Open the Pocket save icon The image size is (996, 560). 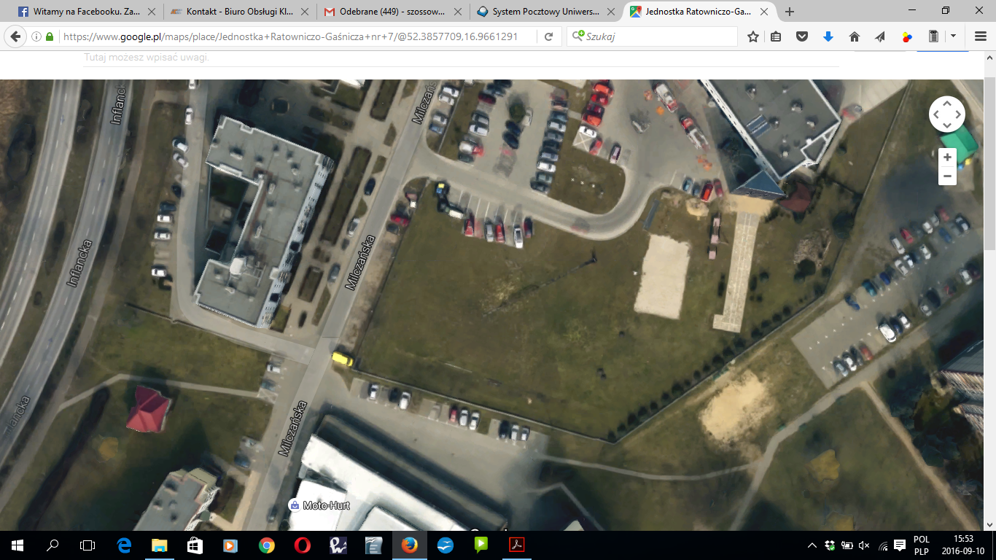tap(802, 36)
